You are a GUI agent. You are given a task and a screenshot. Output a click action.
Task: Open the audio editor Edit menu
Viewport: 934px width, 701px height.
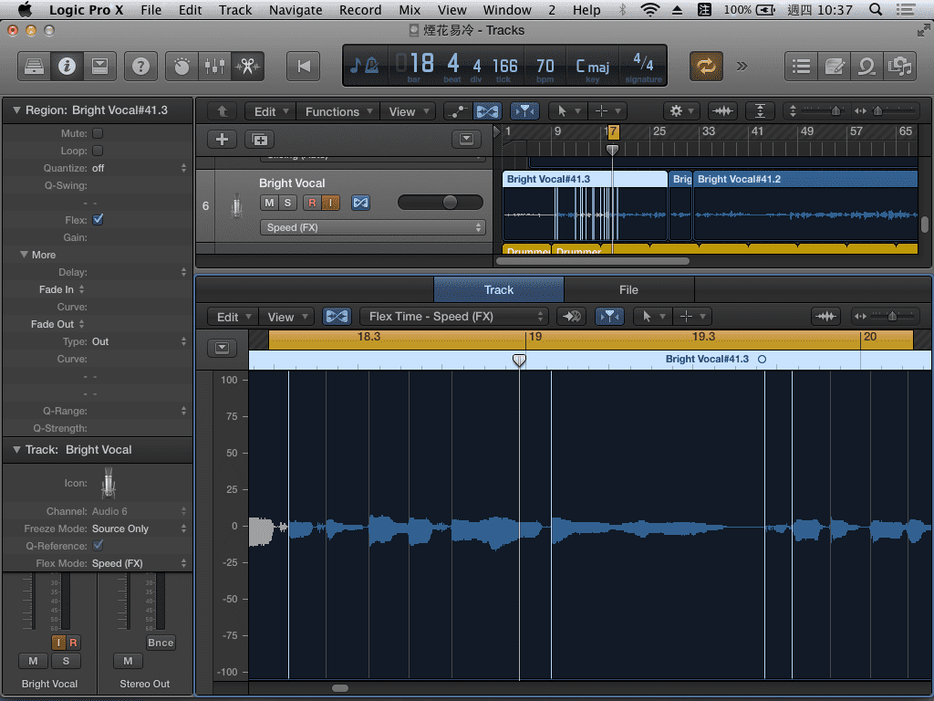pos(233,317)
